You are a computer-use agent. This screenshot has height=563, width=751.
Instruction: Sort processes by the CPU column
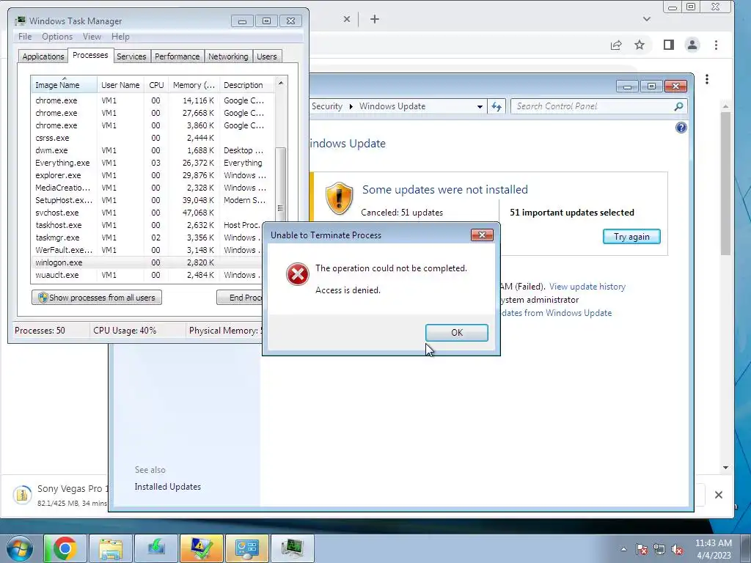[x=156, y=85]
